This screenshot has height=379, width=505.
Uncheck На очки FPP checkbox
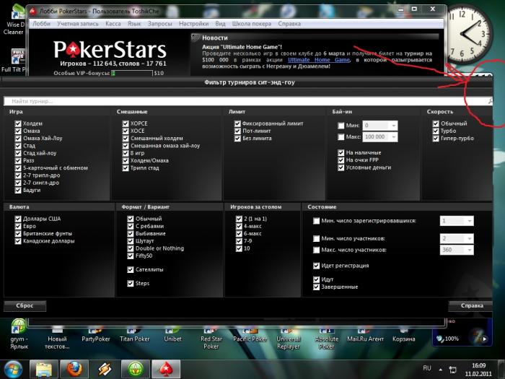point(341,160)
